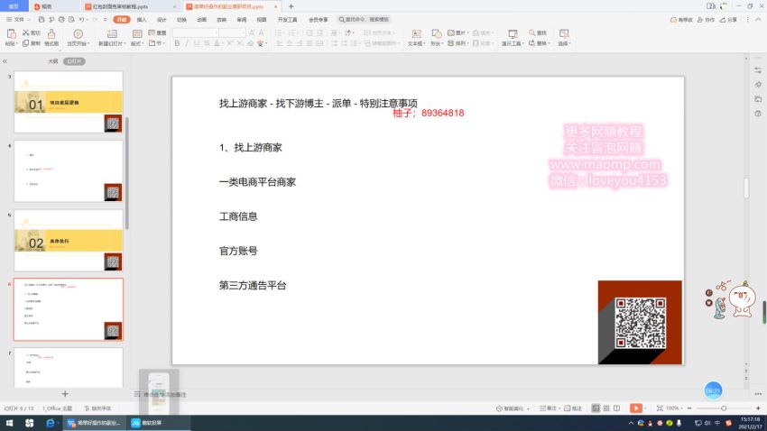Click the slide sorter view icon
This screenshot has height=431, width=767.
[606, 408]
